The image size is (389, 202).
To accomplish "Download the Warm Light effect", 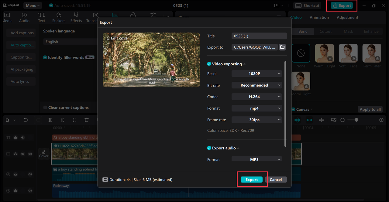I will 330,59.
